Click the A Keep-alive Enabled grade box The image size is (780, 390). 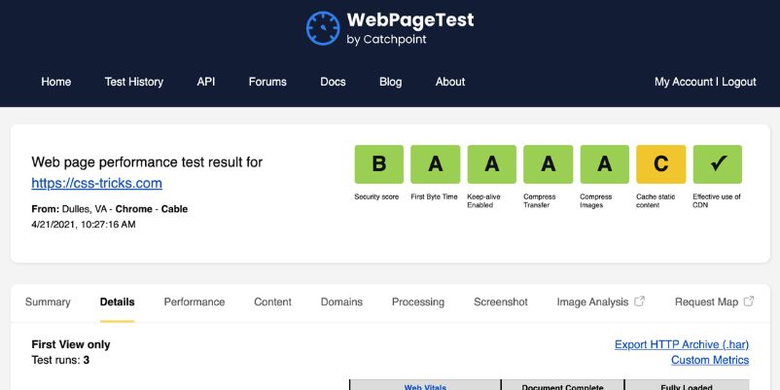[x=492, y=164]
